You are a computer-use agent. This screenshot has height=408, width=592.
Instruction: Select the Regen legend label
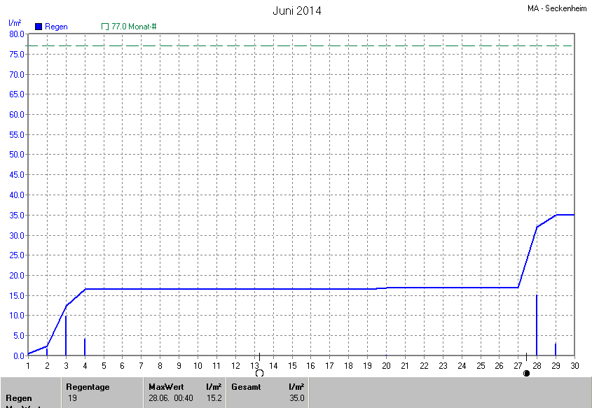(57, 27)
